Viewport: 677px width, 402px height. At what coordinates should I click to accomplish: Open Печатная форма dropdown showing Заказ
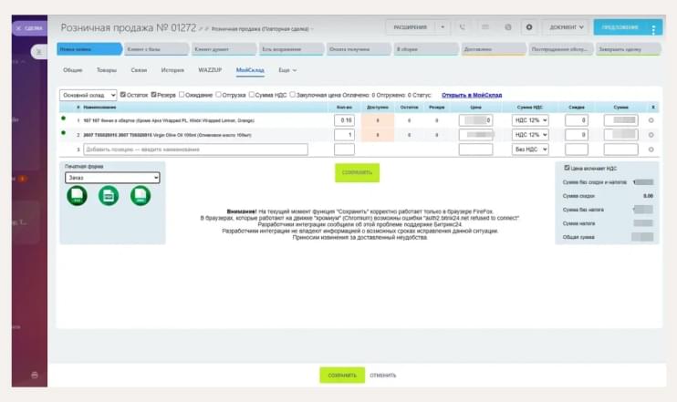click(112, 178)
